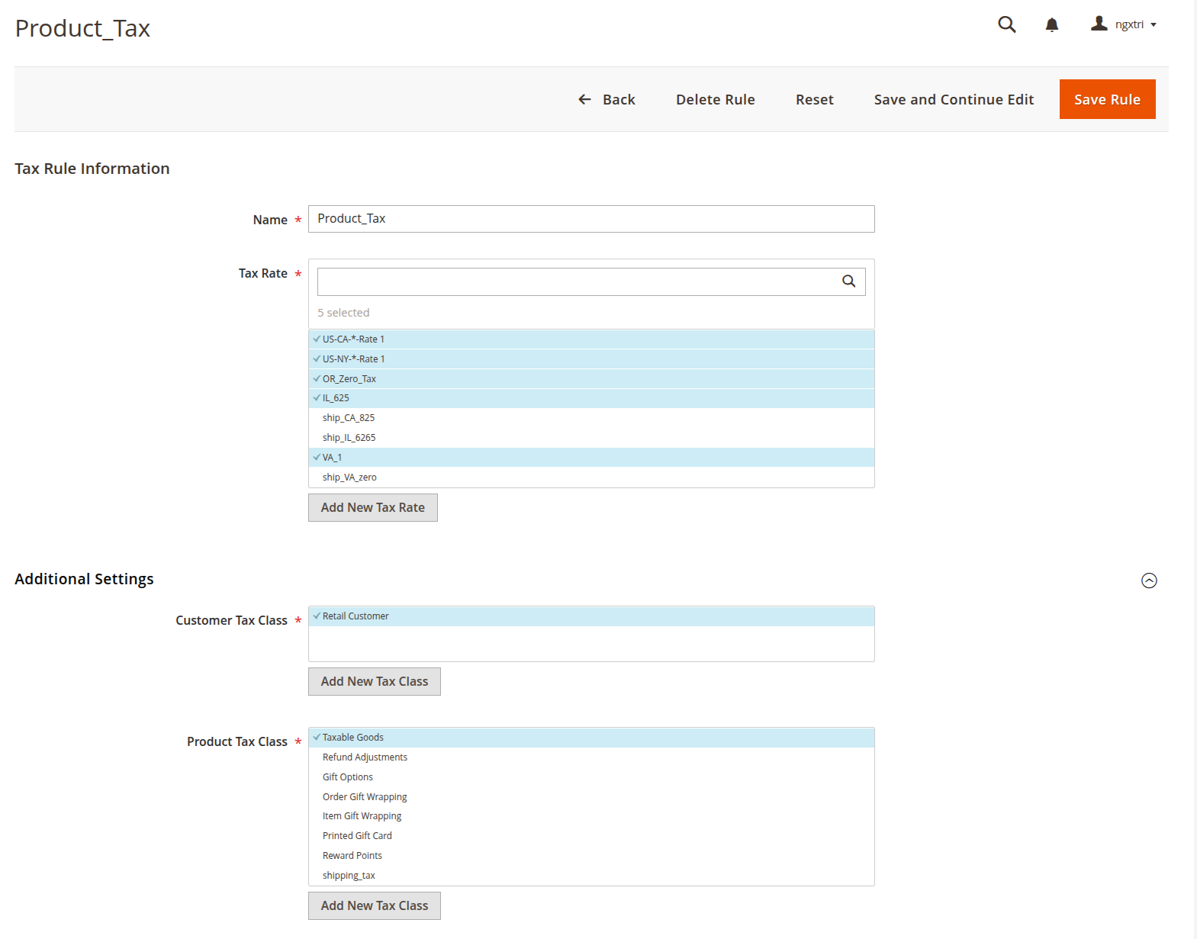Open the notifications bell
This screenshot has width=1197, height=939.
pos(1051,24)
